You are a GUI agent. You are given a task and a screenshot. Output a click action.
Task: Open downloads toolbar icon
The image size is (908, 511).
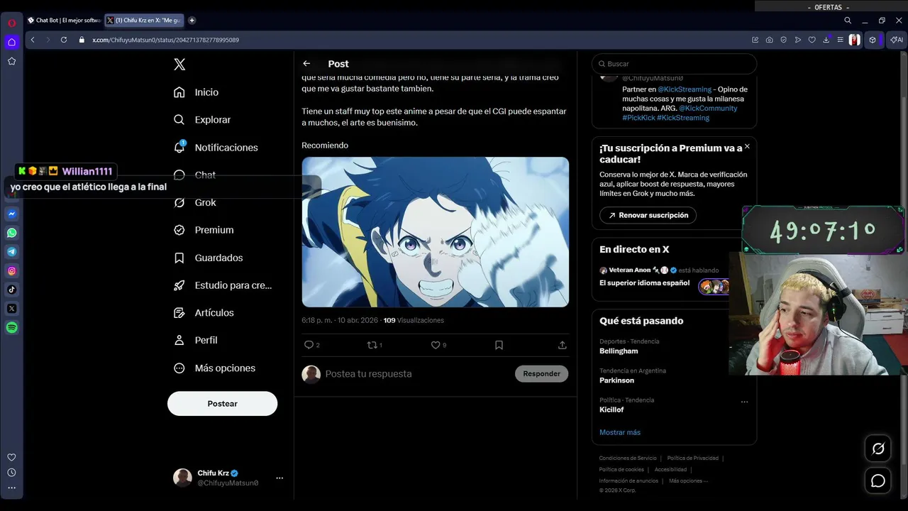tap(826, 40)
